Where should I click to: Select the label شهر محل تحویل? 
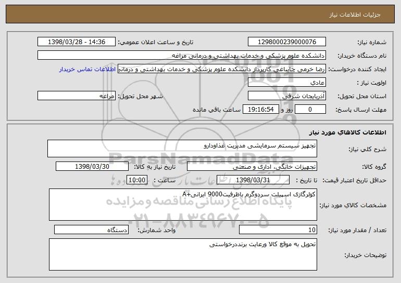coord(141,97)
